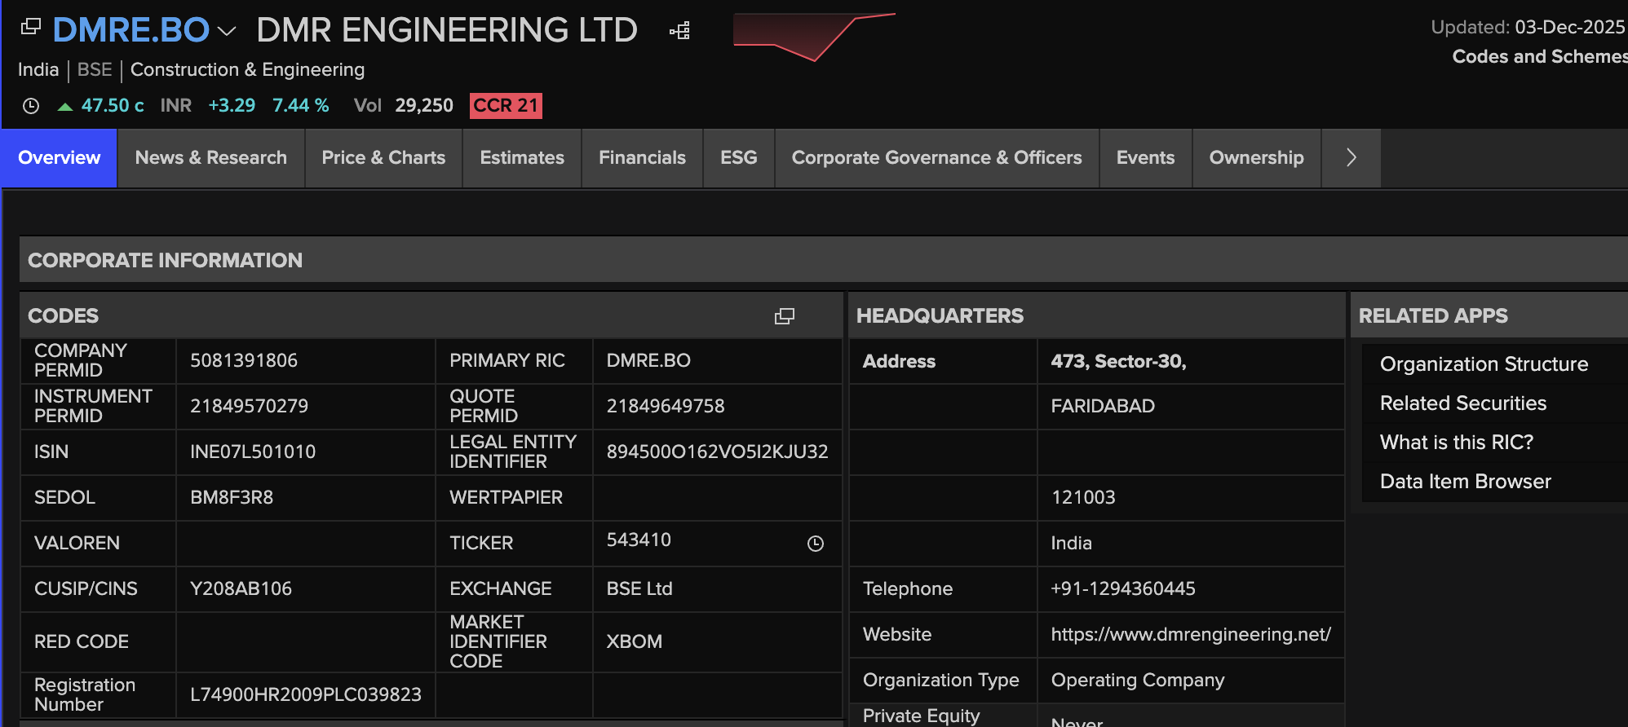This screenshot has width=1628, height=727.
Task: Open the Codes and Schemes link
Action: tap(1540, 57)
